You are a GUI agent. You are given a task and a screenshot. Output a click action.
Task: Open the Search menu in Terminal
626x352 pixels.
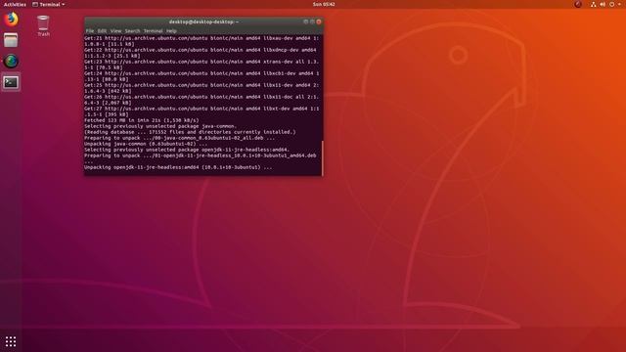(133, 30)
